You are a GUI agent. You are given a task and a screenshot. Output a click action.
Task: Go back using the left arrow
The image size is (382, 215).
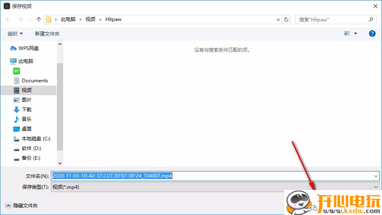tap(8, 19)
